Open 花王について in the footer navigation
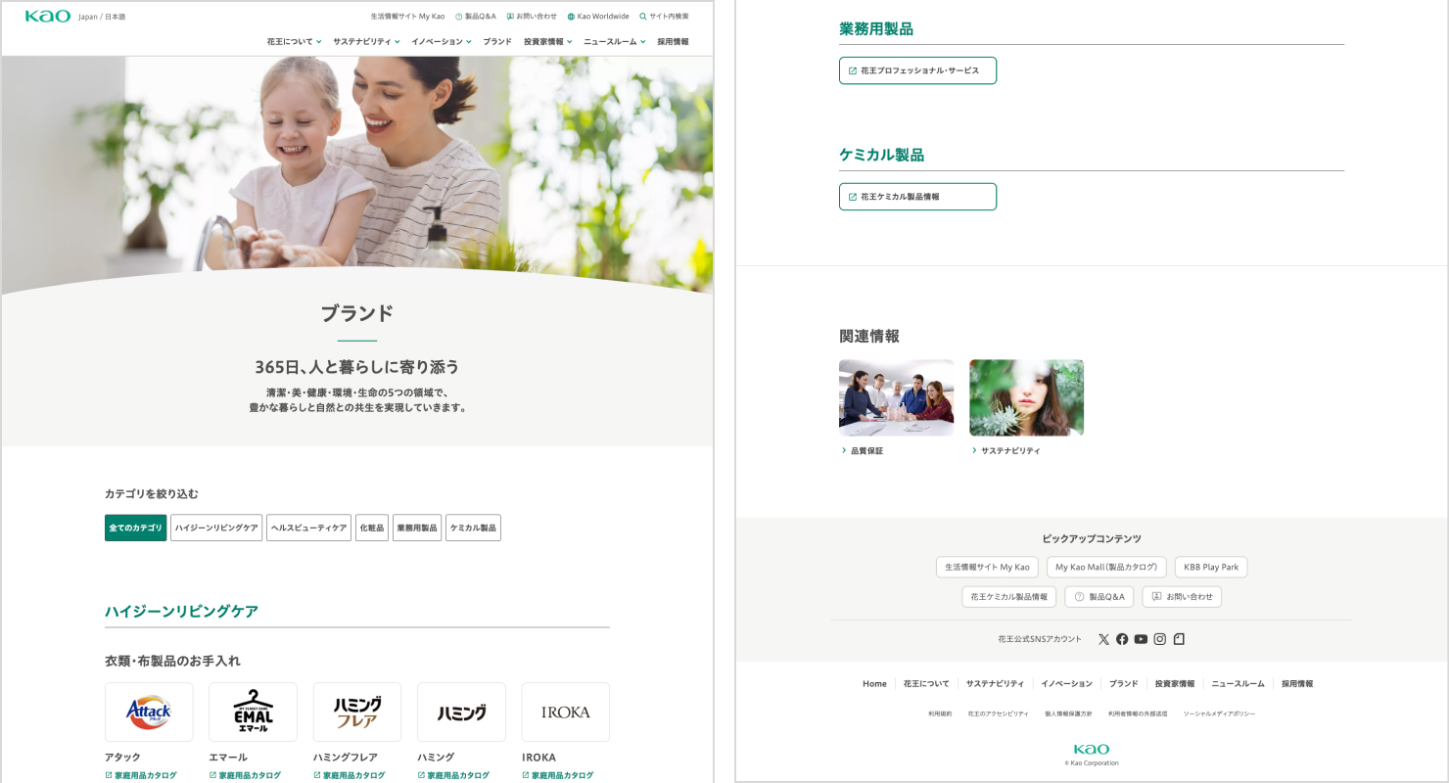 coord(926,684)
